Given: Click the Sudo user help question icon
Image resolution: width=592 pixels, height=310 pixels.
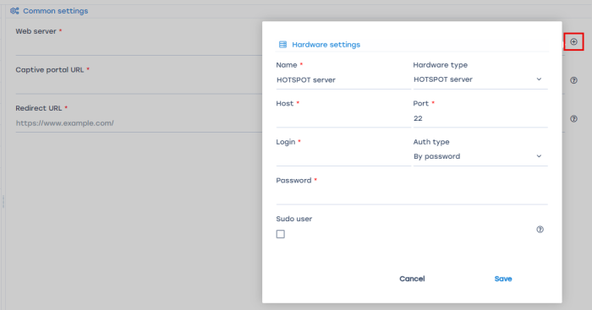Looking at the screenshot, I should pos(540,229).
